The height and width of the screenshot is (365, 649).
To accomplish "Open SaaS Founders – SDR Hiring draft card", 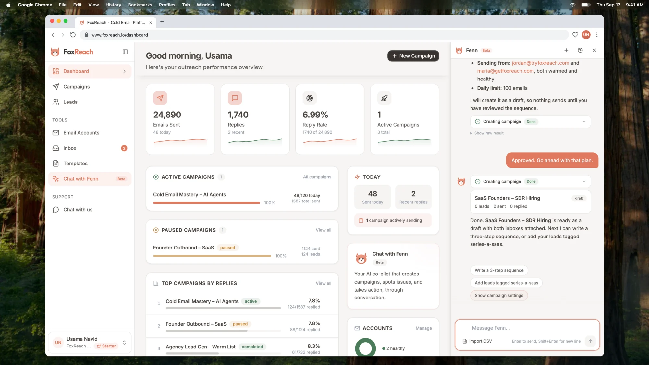I will click(530, 202).
